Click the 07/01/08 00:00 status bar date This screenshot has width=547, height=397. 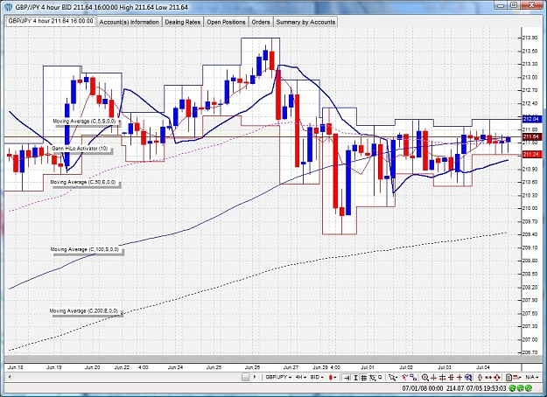tap(423, 388)
